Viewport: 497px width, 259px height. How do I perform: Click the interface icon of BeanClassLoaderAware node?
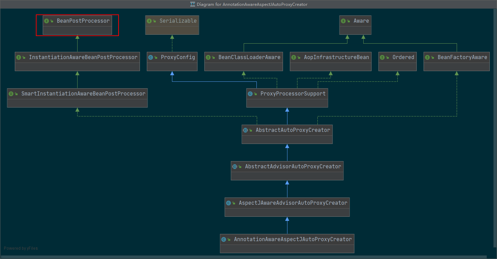pos(208,57)
